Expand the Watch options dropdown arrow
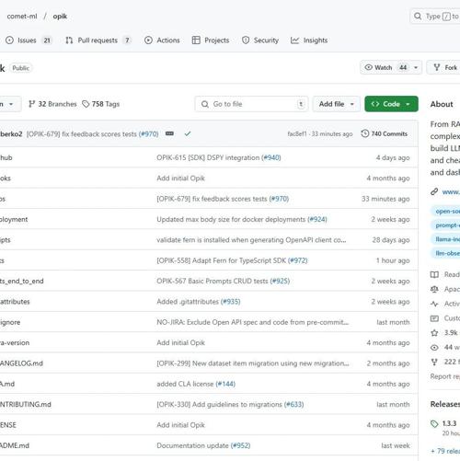Image resolution: width=460 pixels, height=461 pixels. [x=416, y=67]
